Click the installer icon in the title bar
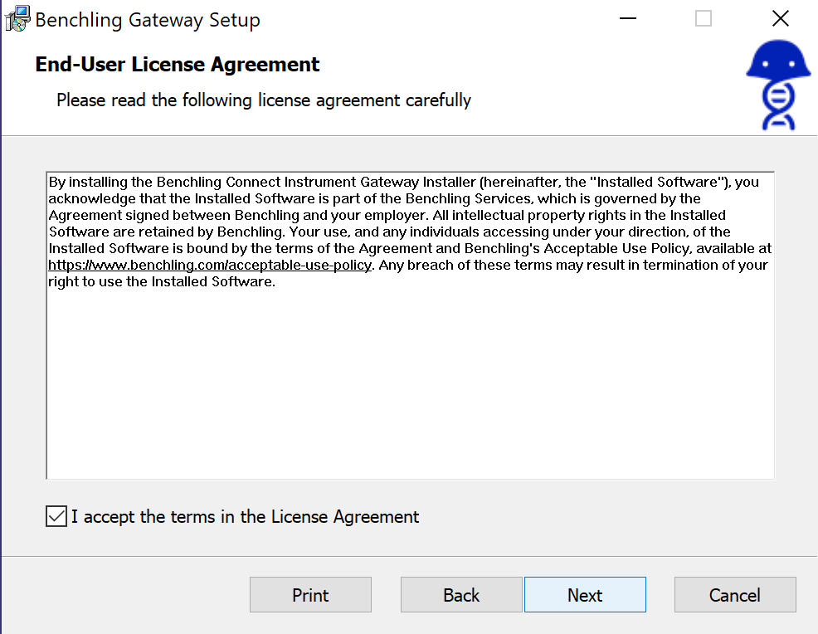The height and width of the screenshot is (634, 818). [17, 20]
